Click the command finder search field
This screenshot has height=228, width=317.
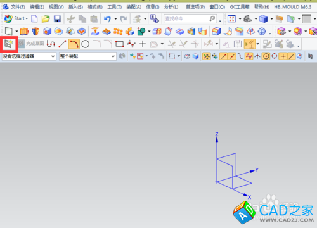(190, 19)
